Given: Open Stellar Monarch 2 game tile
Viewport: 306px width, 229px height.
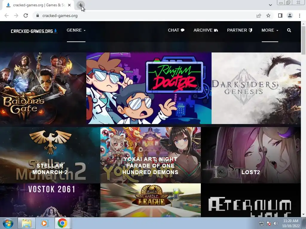Looking at the screenshot, I should tap(50, 155).
